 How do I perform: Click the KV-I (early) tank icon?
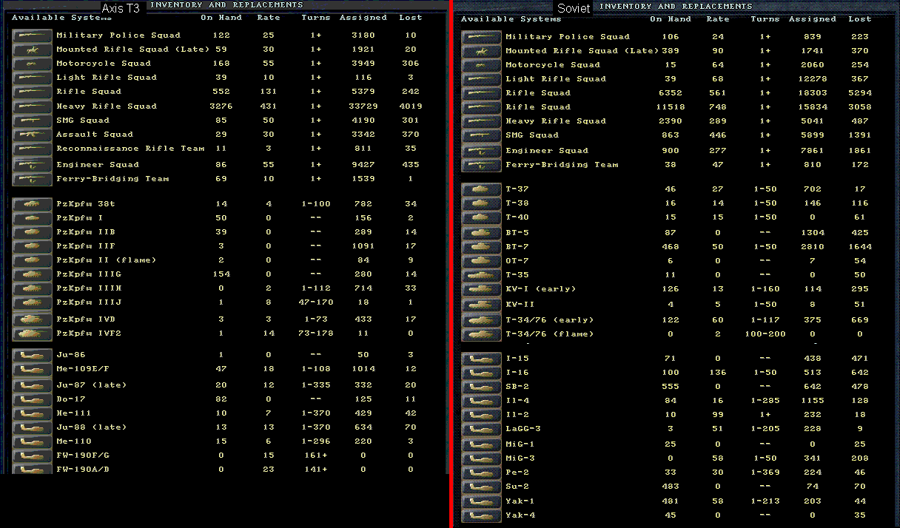482,289
